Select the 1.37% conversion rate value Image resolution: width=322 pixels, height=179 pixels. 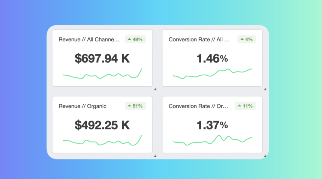tap(212, 125)
